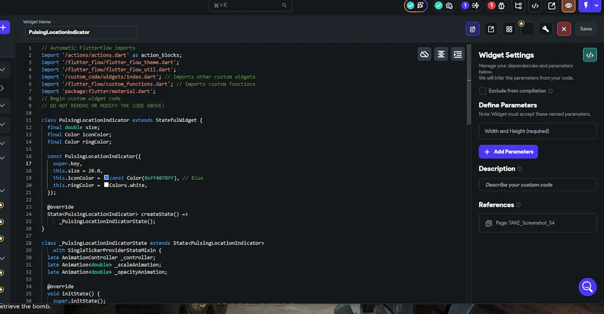Viewport: 604px width, 314px height.
Task: Click the indent lines icon in editor toolbar
Action: point(458,55)
